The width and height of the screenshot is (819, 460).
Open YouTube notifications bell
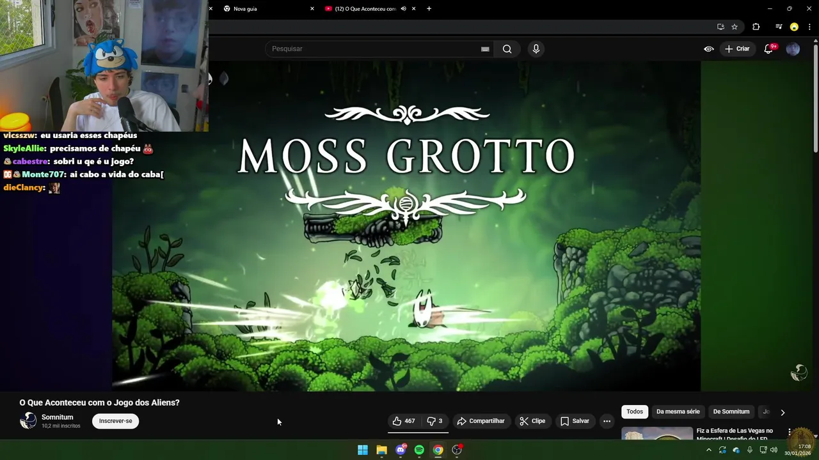click(768, 49)
